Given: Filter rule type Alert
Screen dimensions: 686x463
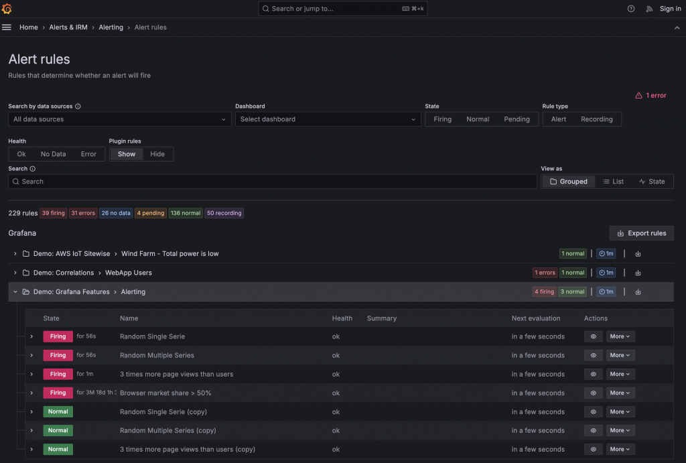Looking at the screenshot, I should 558,119.
